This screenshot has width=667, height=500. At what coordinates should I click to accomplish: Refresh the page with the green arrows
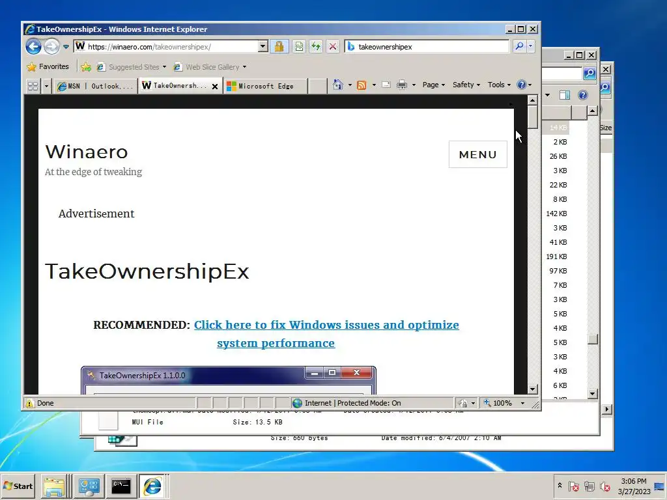point(316,46)
